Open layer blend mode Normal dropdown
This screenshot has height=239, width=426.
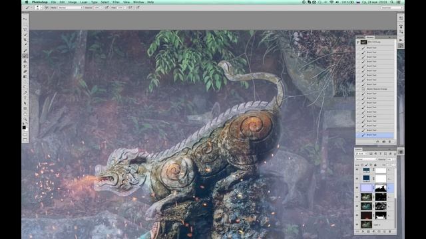367,159
